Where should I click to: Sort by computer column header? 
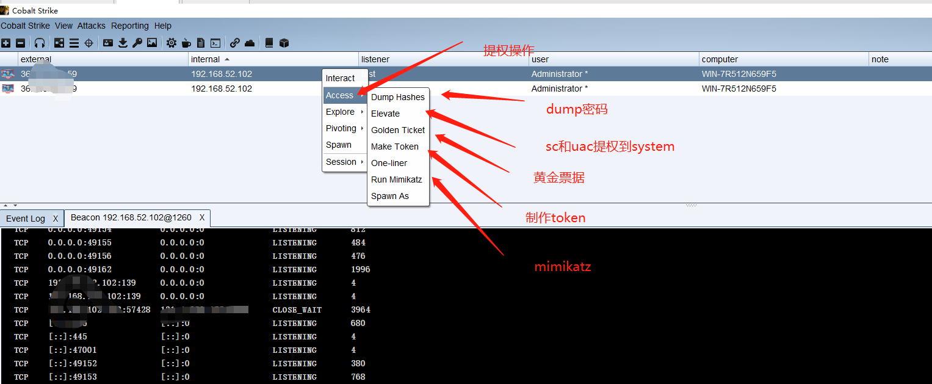[784, 59]
